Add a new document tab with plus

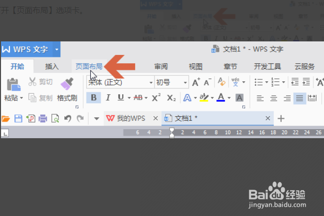[x=281, y=119]
